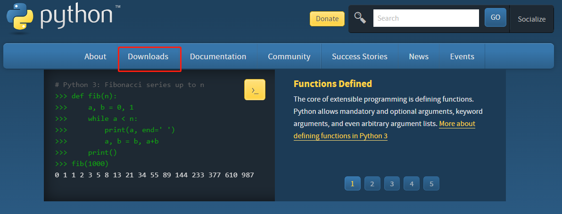Screen dimensions: 562x214
Task: Open the Documentation menu
Action: pyautogui.click(x=218, y=56)
